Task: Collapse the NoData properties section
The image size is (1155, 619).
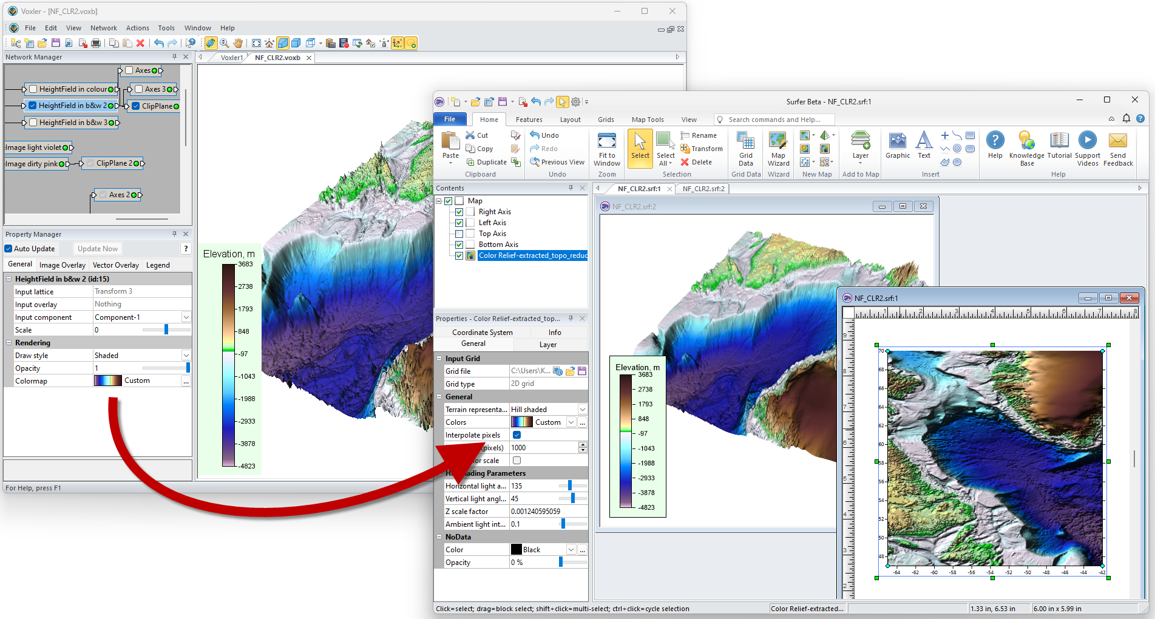Action: 439,537
